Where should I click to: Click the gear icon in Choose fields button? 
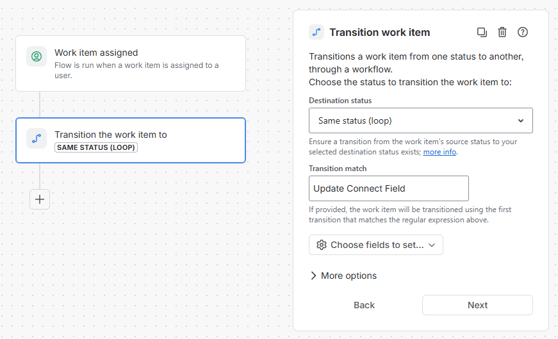tap(322, 245)
